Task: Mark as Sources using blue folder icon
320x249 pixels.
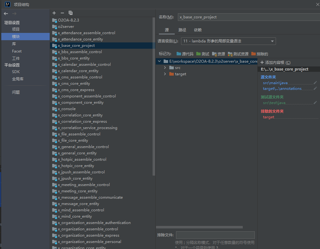Action: [185, 54]
